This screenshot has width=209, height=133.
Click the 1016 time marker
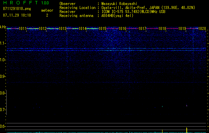click(122, 28)
